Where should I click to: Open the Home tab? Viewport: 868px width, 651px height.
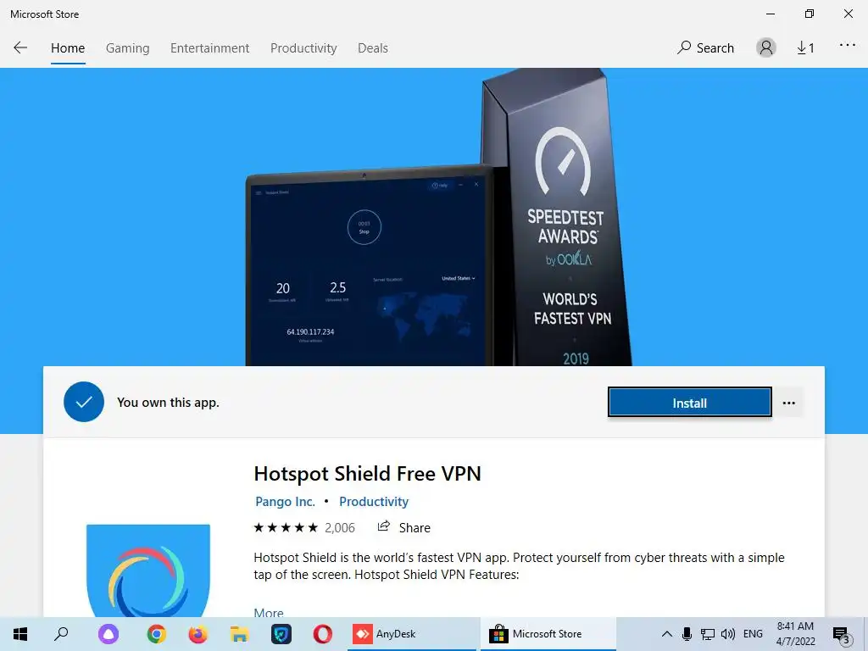68,48
